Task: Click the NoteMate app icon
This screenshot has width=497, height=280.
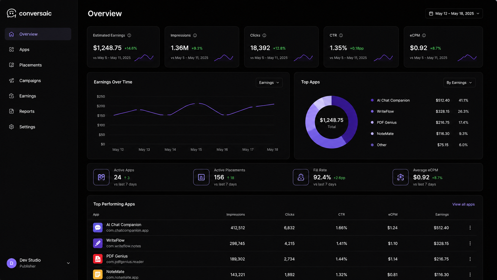Action: [98, 274]
